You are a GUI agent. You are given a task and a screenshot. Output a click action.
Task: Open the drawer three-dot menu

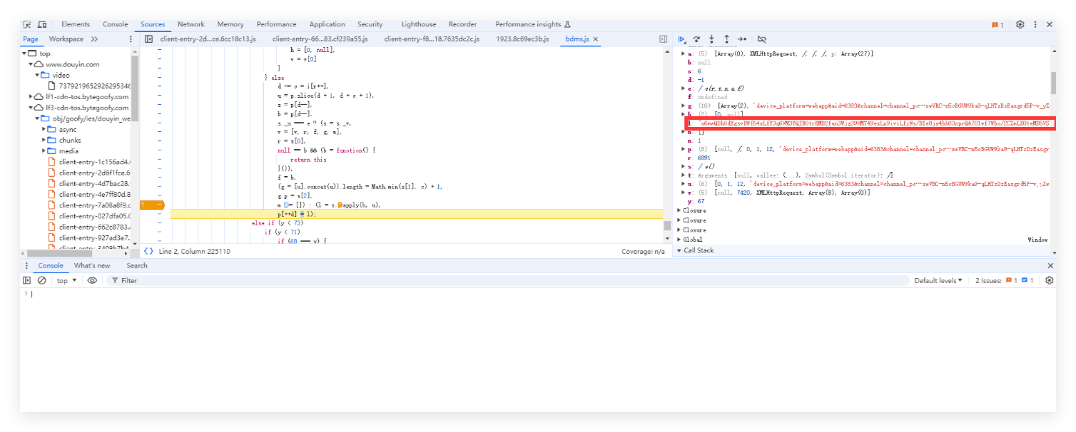tap(27, 266)
